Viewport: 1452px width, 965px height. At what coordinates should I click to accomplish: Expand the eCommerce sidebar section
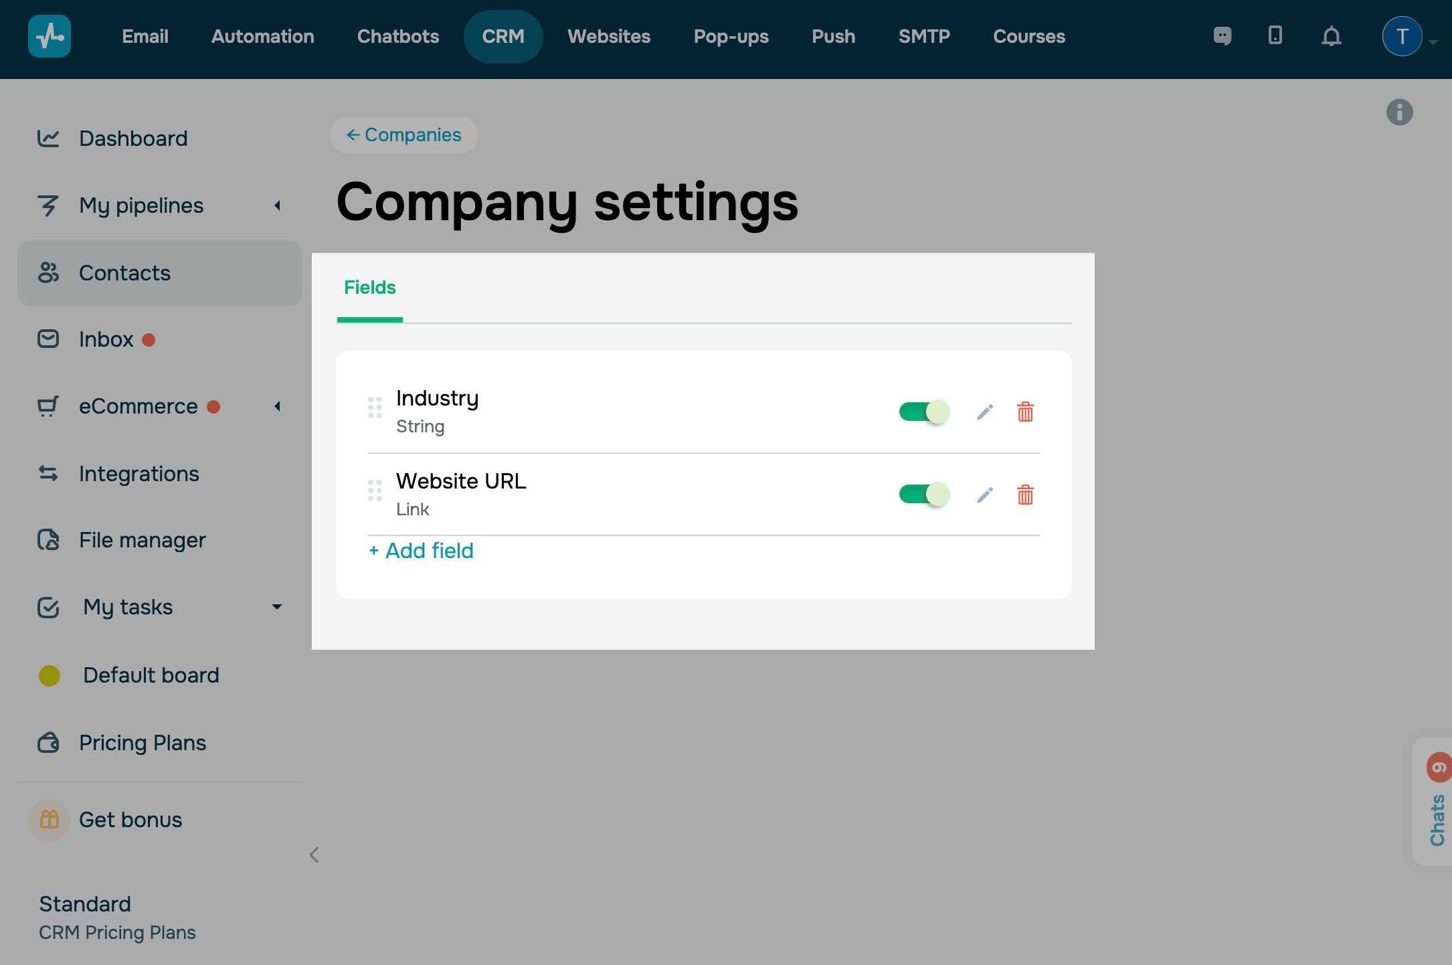coord(277,406)
